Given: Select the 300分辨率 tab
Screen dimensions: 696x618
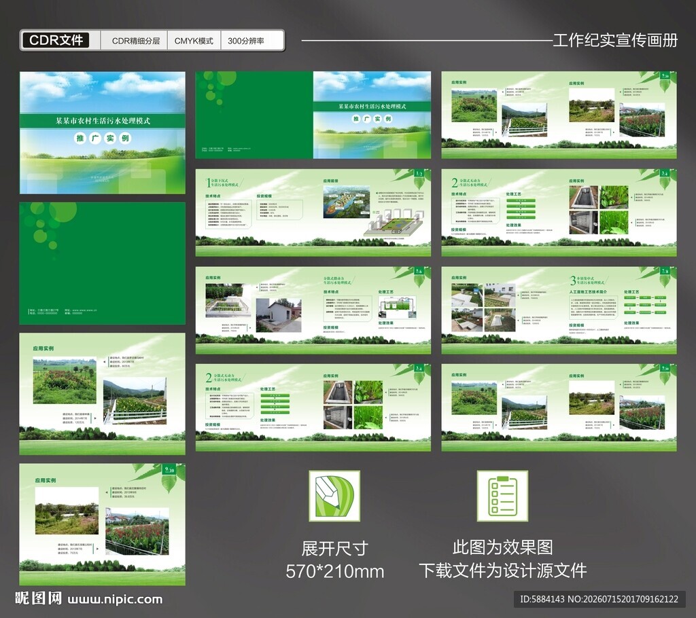Looking at the screenshot, I should [246, 41].
